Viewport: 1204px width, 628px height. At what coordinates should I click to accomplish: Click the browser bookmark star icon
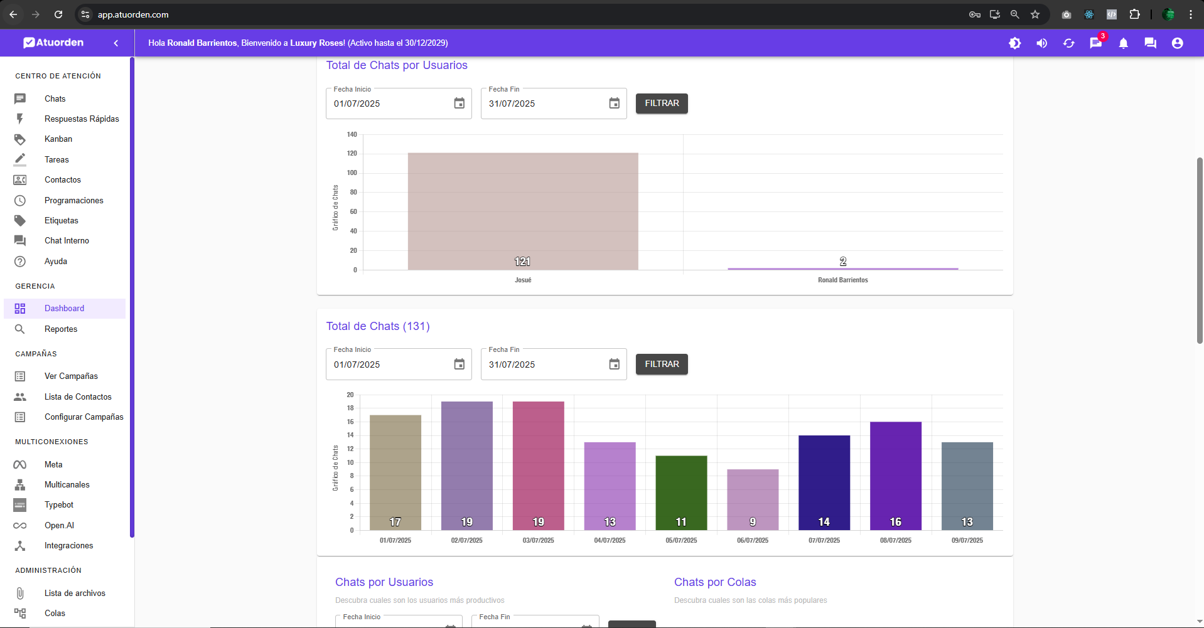point(1035,14)
